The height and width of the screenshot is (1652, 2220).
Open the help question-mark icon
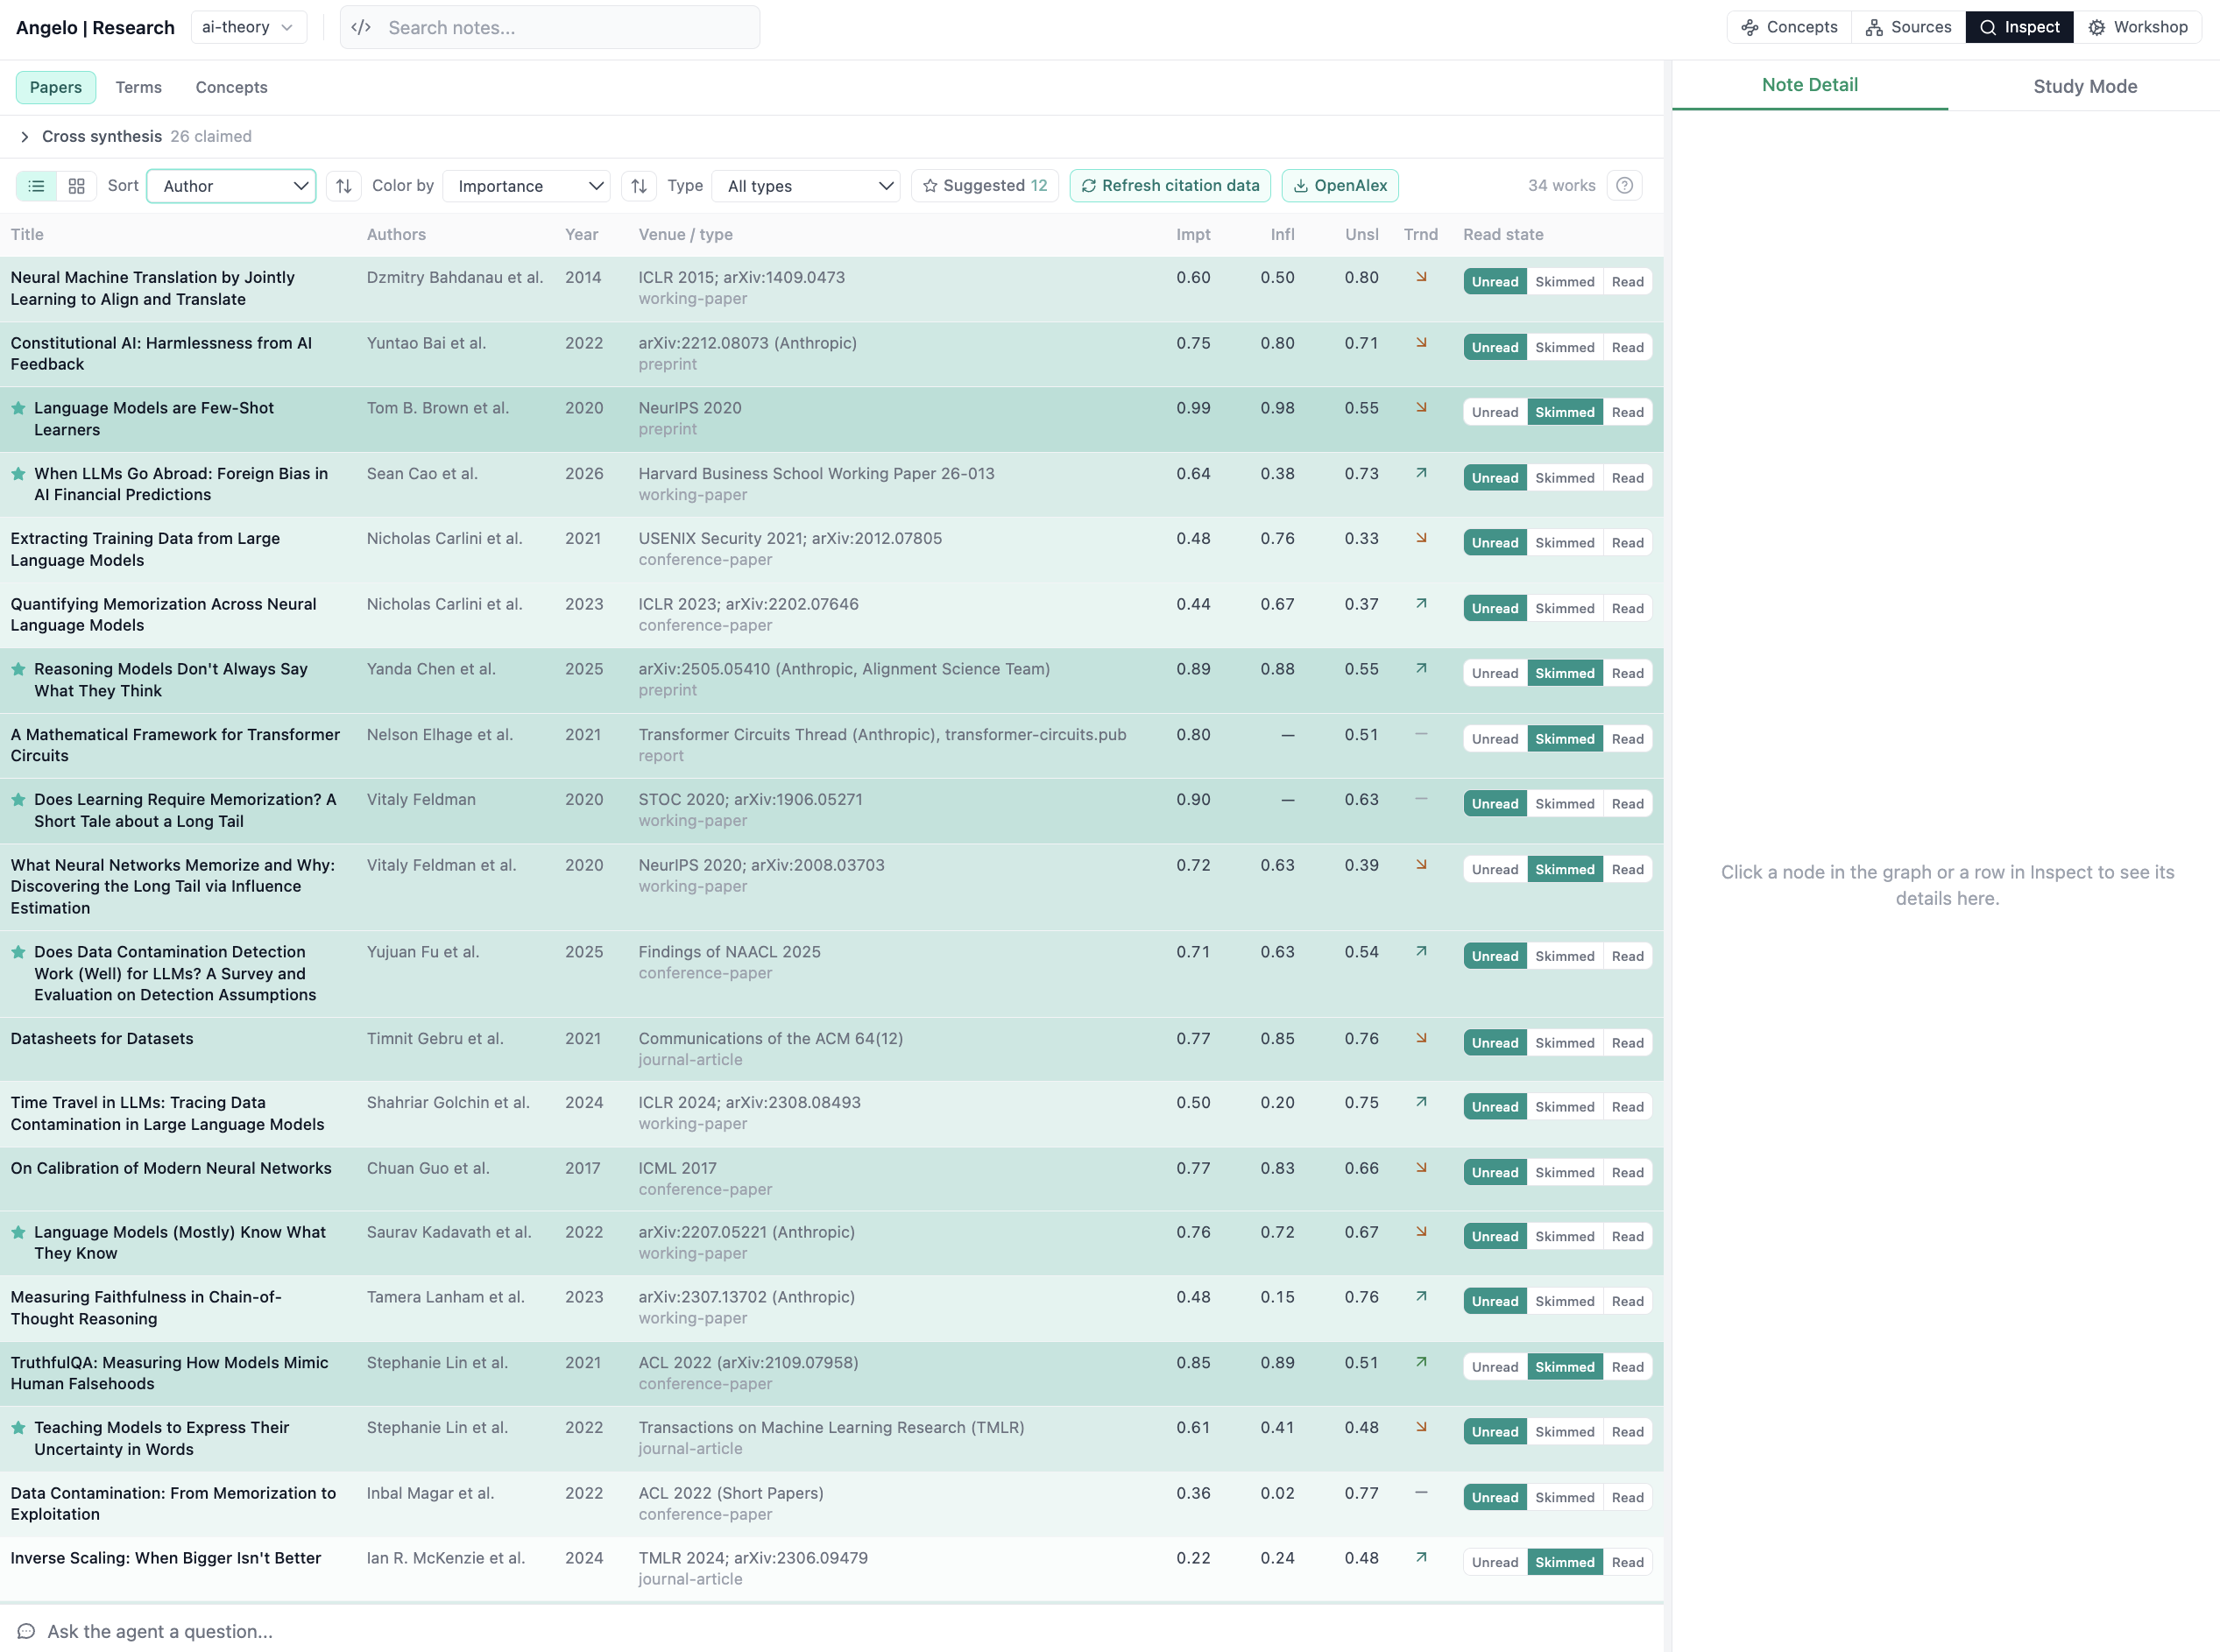point(1625,186)
